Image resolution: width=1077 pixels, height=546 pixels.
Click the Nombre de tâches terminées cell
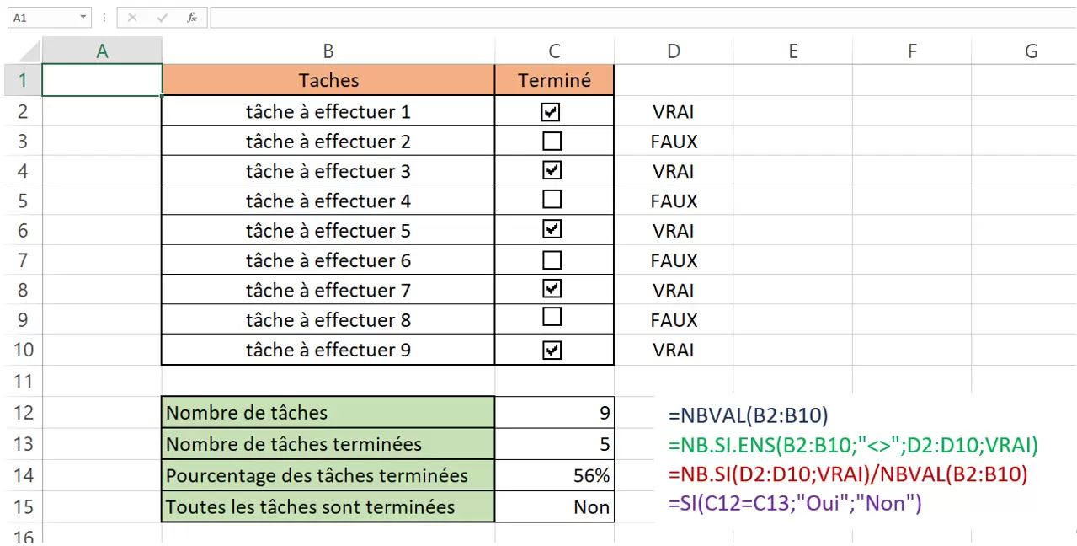tap(328, 443)
